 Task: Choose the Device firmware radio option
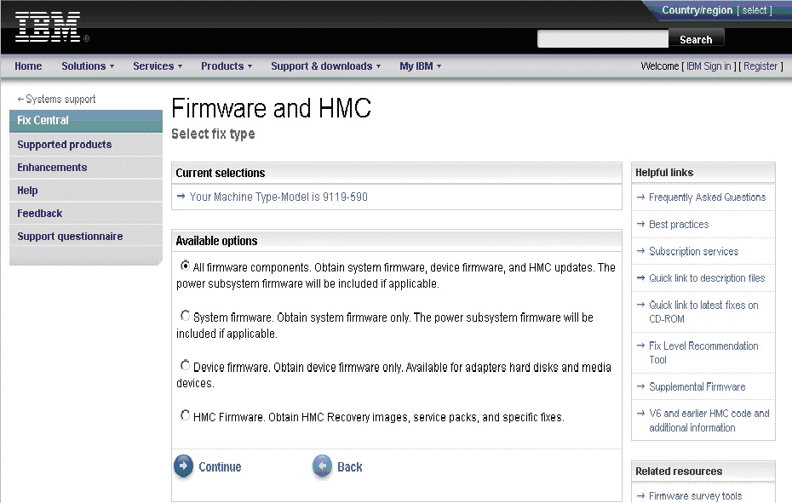(x=186, y=365)
